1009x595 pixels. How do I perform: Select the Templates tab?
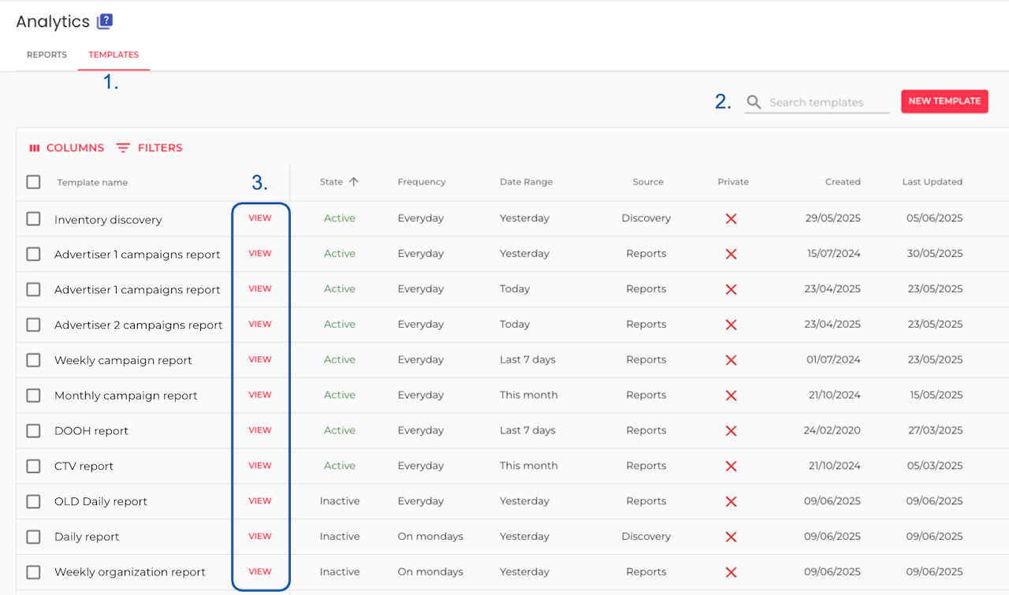tap(114, 55)
